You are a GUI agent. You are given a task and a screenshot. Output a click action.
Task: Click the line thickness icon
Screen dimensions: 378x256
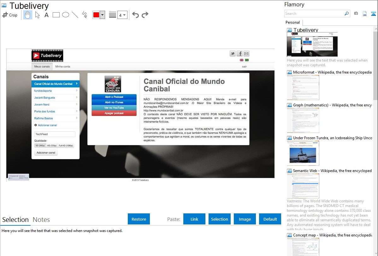(x=113, y=15)
